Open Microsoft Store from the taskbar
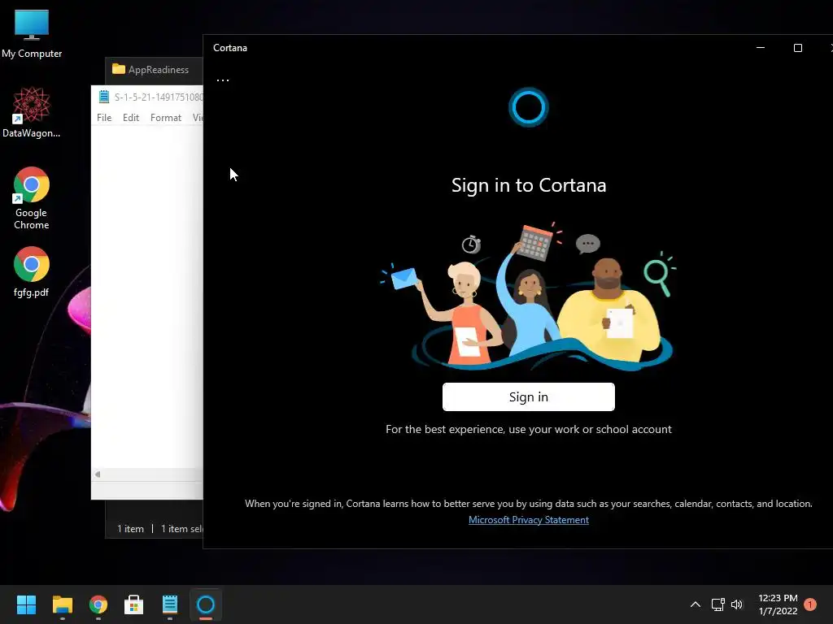Image resolution: width=833 pixels, height=624 pixels. point(134,604)
